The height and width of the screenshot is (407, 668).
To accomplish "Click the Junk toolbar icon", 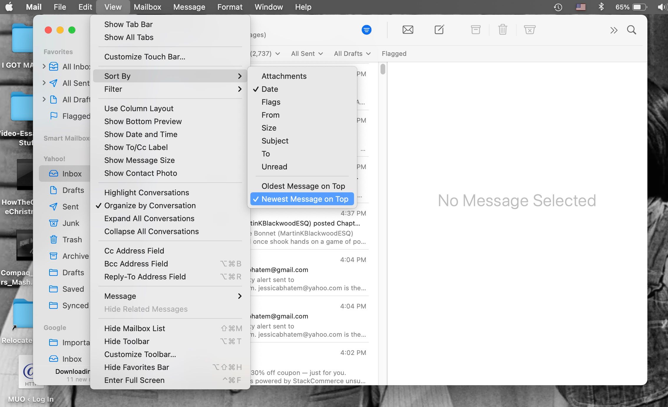I will [x=529, y=30].
